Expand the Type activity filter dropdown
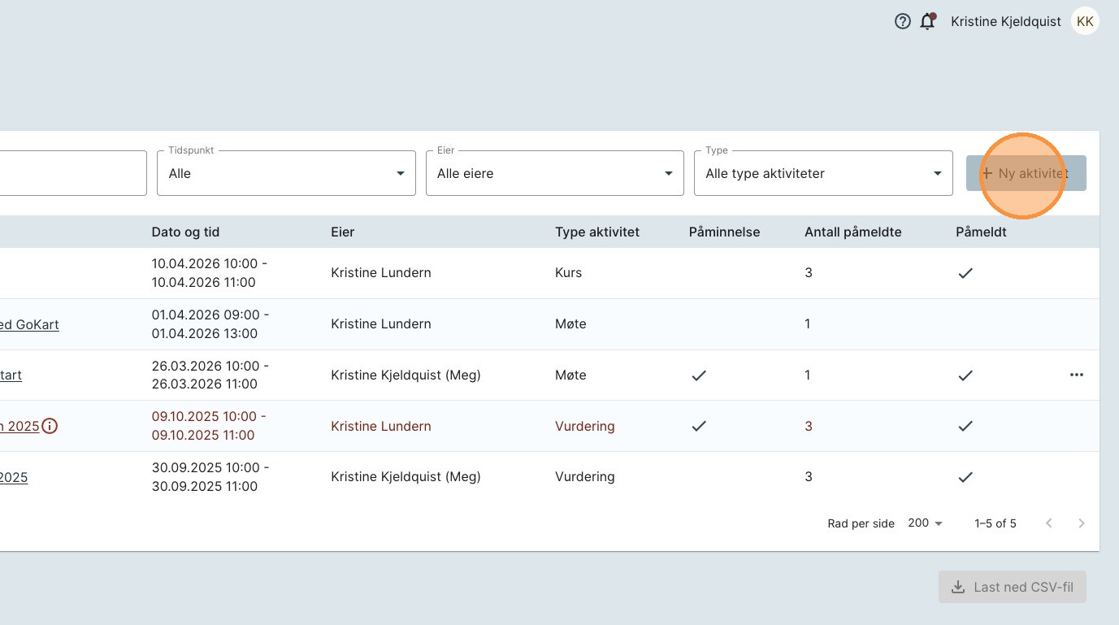Image resolution: width=1119 pixels, height=625 pixels. coord(822,173)
